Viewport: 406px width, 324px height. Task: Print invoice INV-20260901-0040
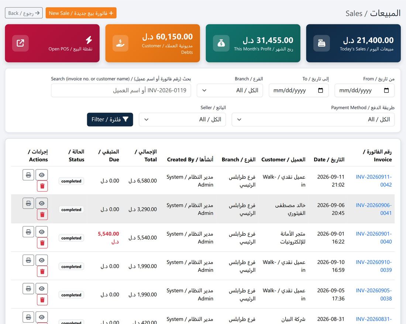(28, 232)
